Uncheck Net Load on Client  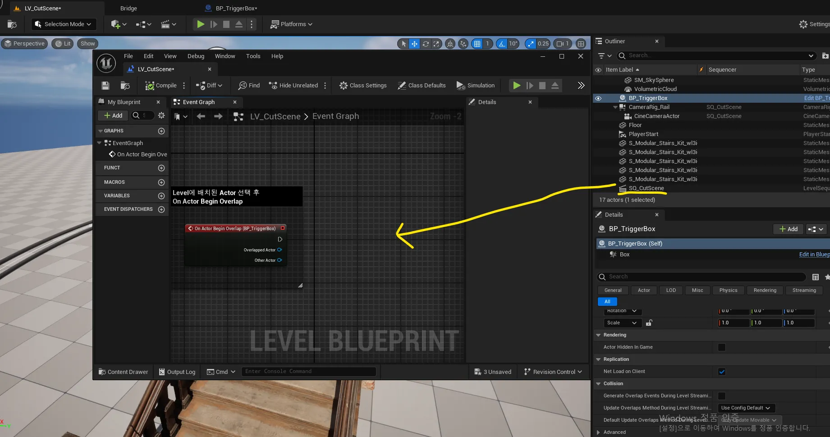tap(722, 372)
